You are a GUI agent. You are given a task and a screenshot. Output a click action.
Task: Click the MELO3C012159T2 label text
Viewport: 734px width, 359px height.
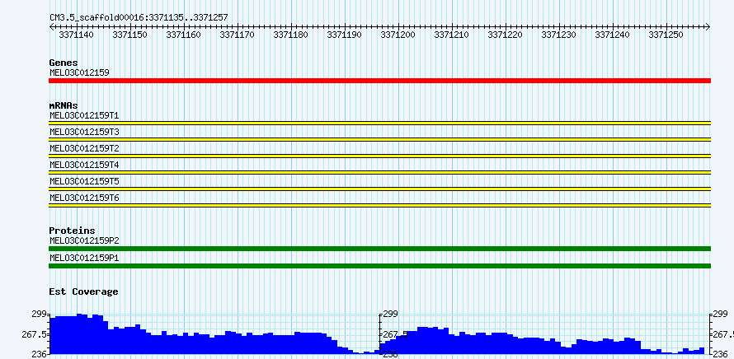[x=84, y=148]
